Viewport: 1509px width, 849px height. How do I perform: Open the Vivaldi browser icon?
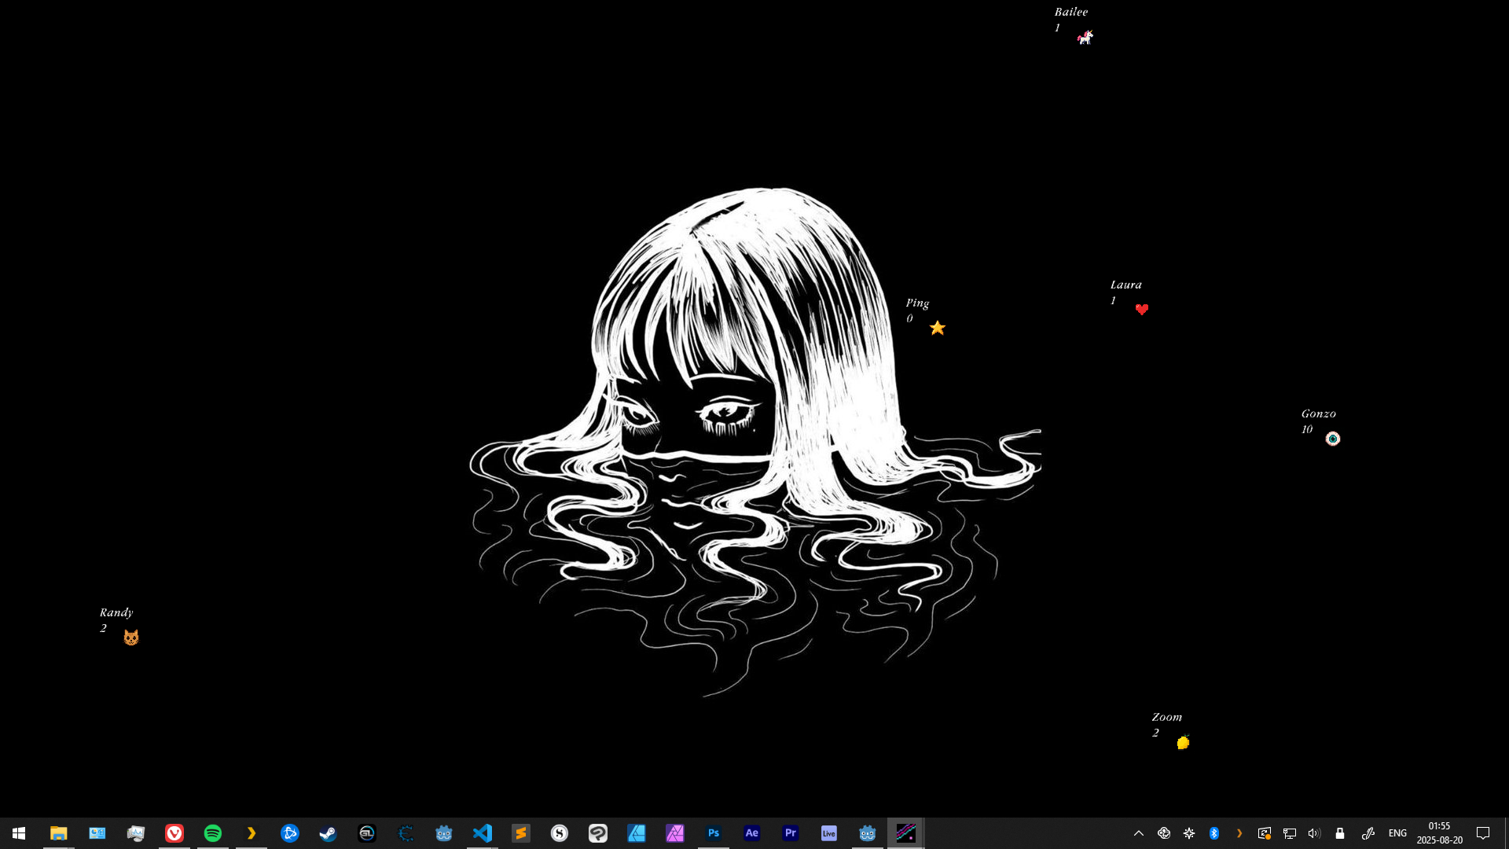(174, 833)
